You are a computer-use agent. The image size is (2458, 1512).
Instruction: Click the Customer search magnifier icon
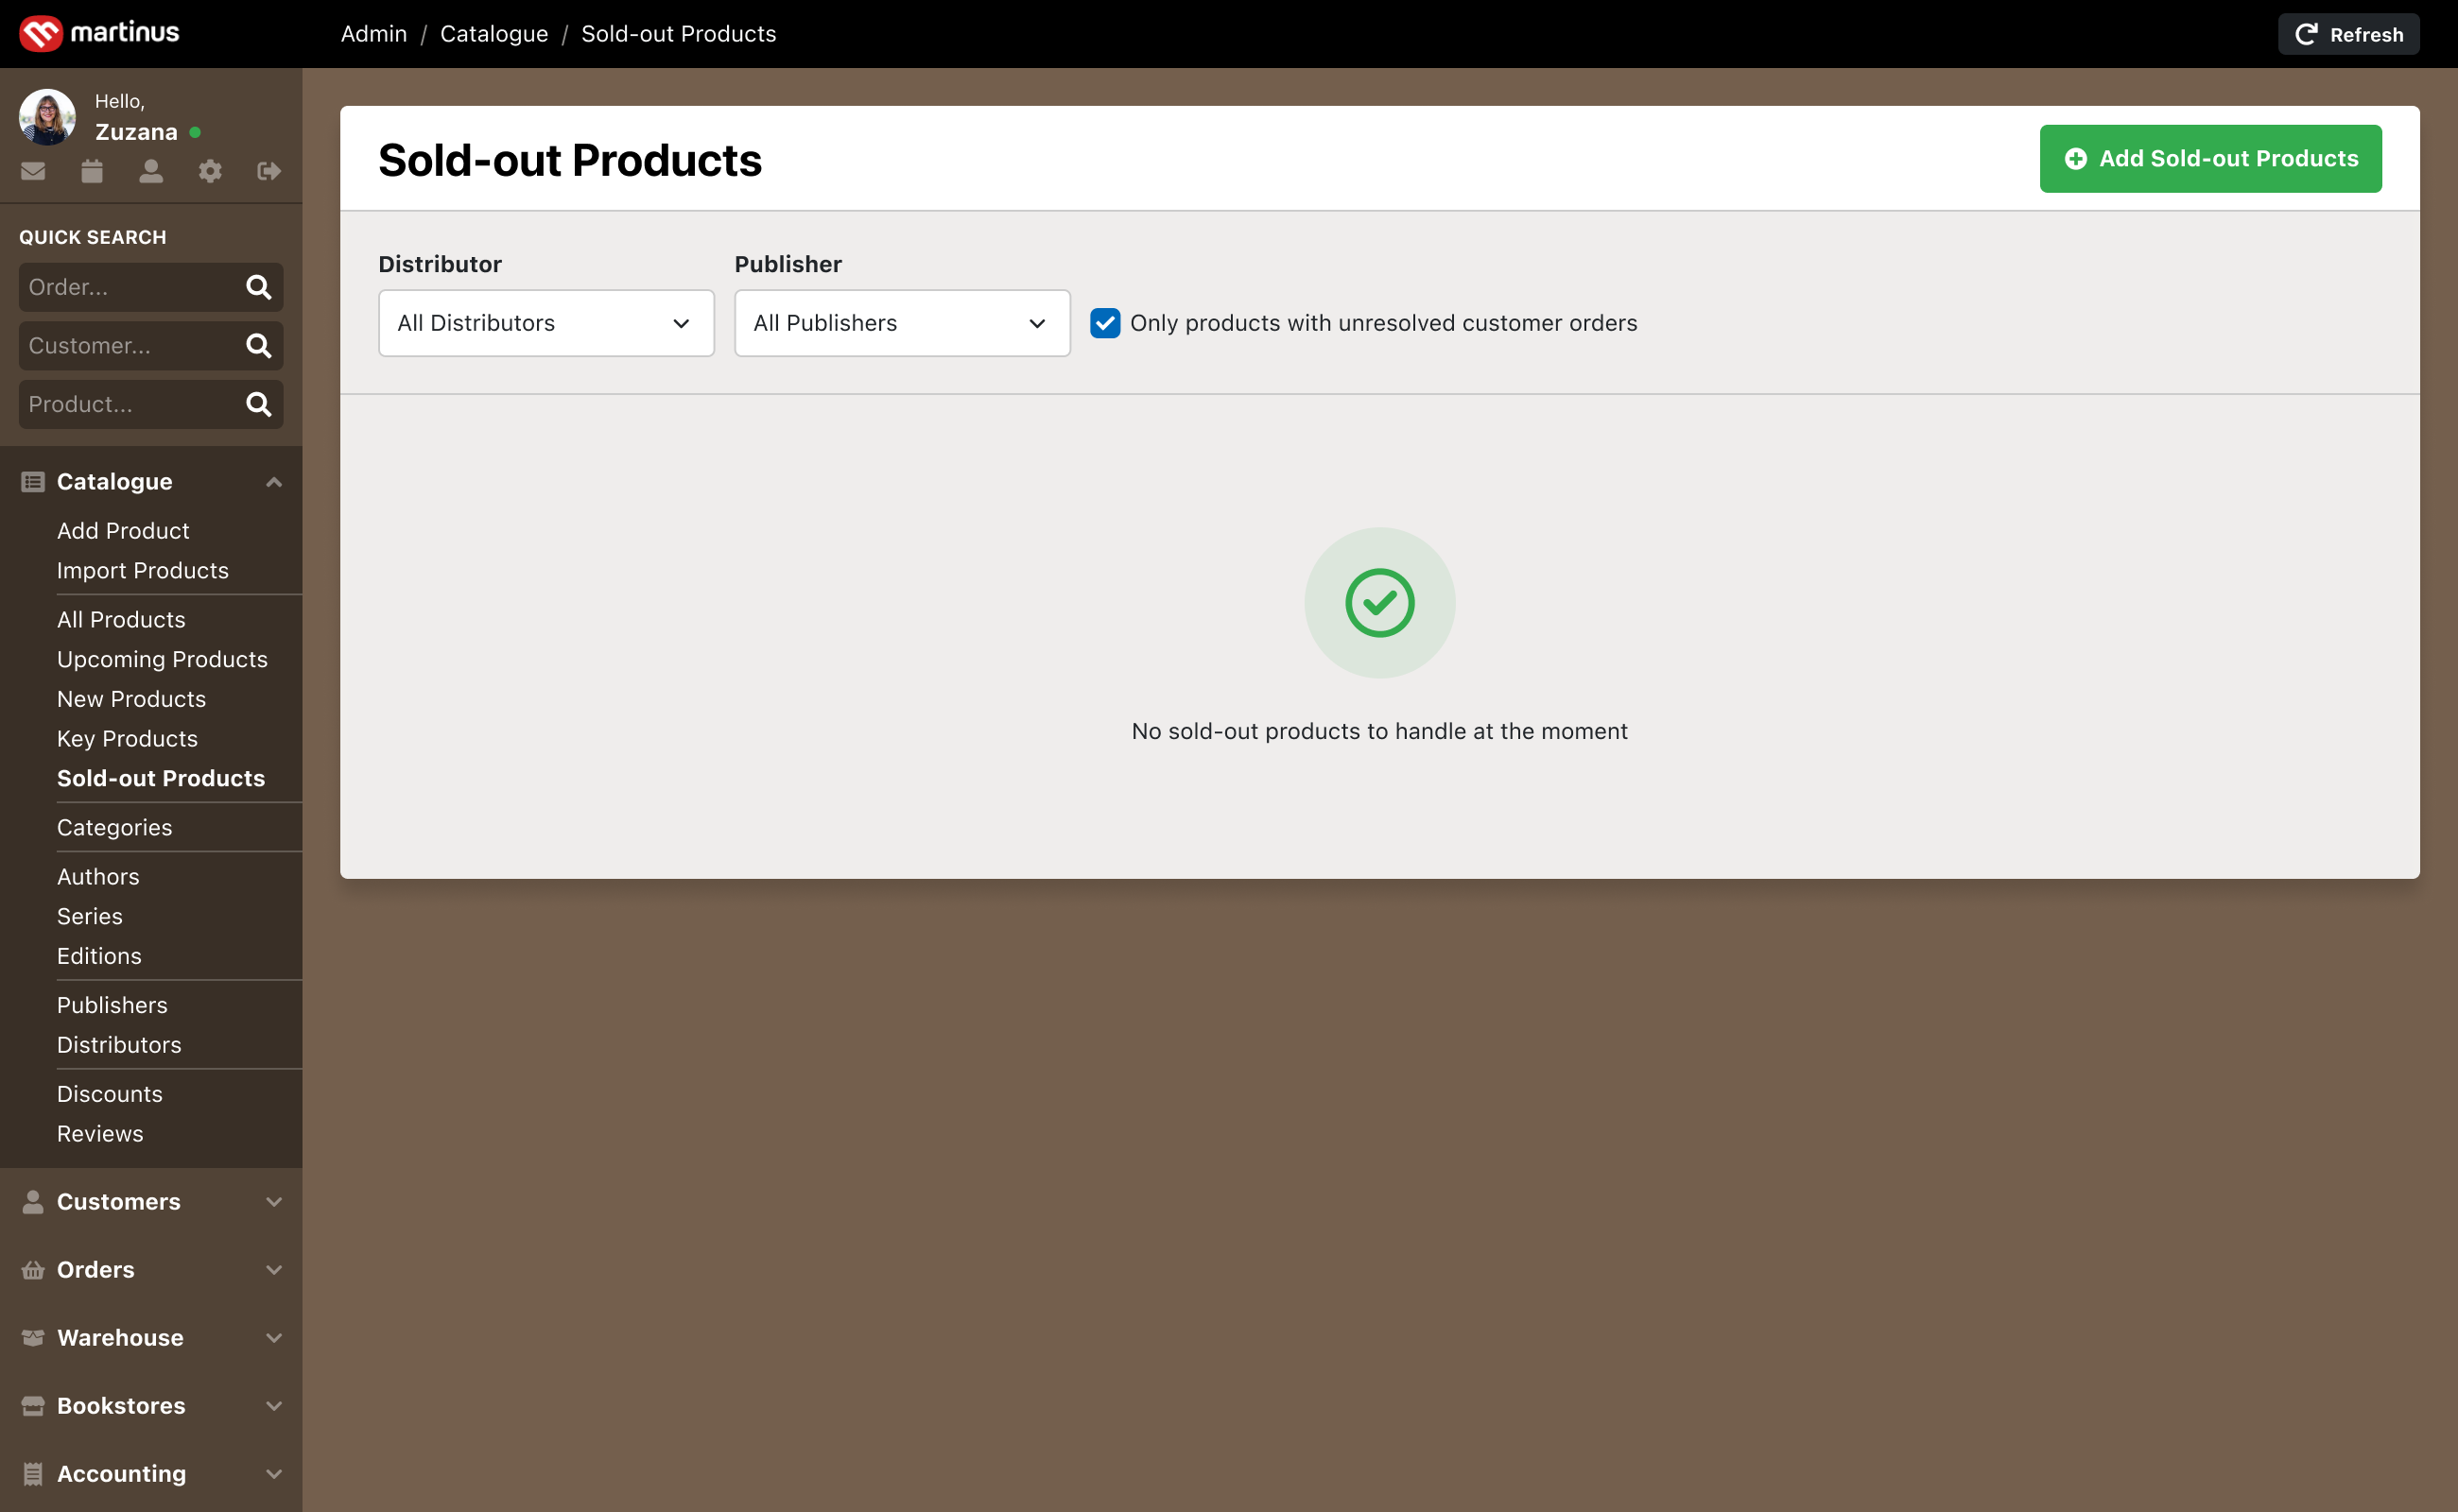[x=259, y=346]
